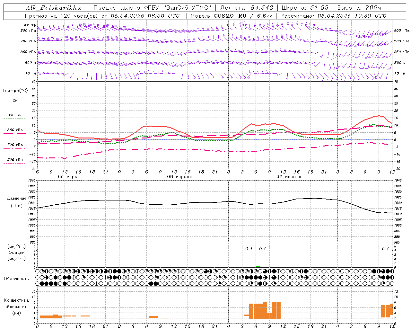Click the dashed line sample under Td 2м legend
This screenshot has width=411, height=329.
pyautogui.click(x=14, y=119)
